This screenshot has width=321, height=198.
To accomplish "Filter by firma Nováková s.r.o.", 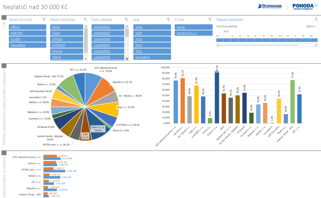I will click(194, 33).
